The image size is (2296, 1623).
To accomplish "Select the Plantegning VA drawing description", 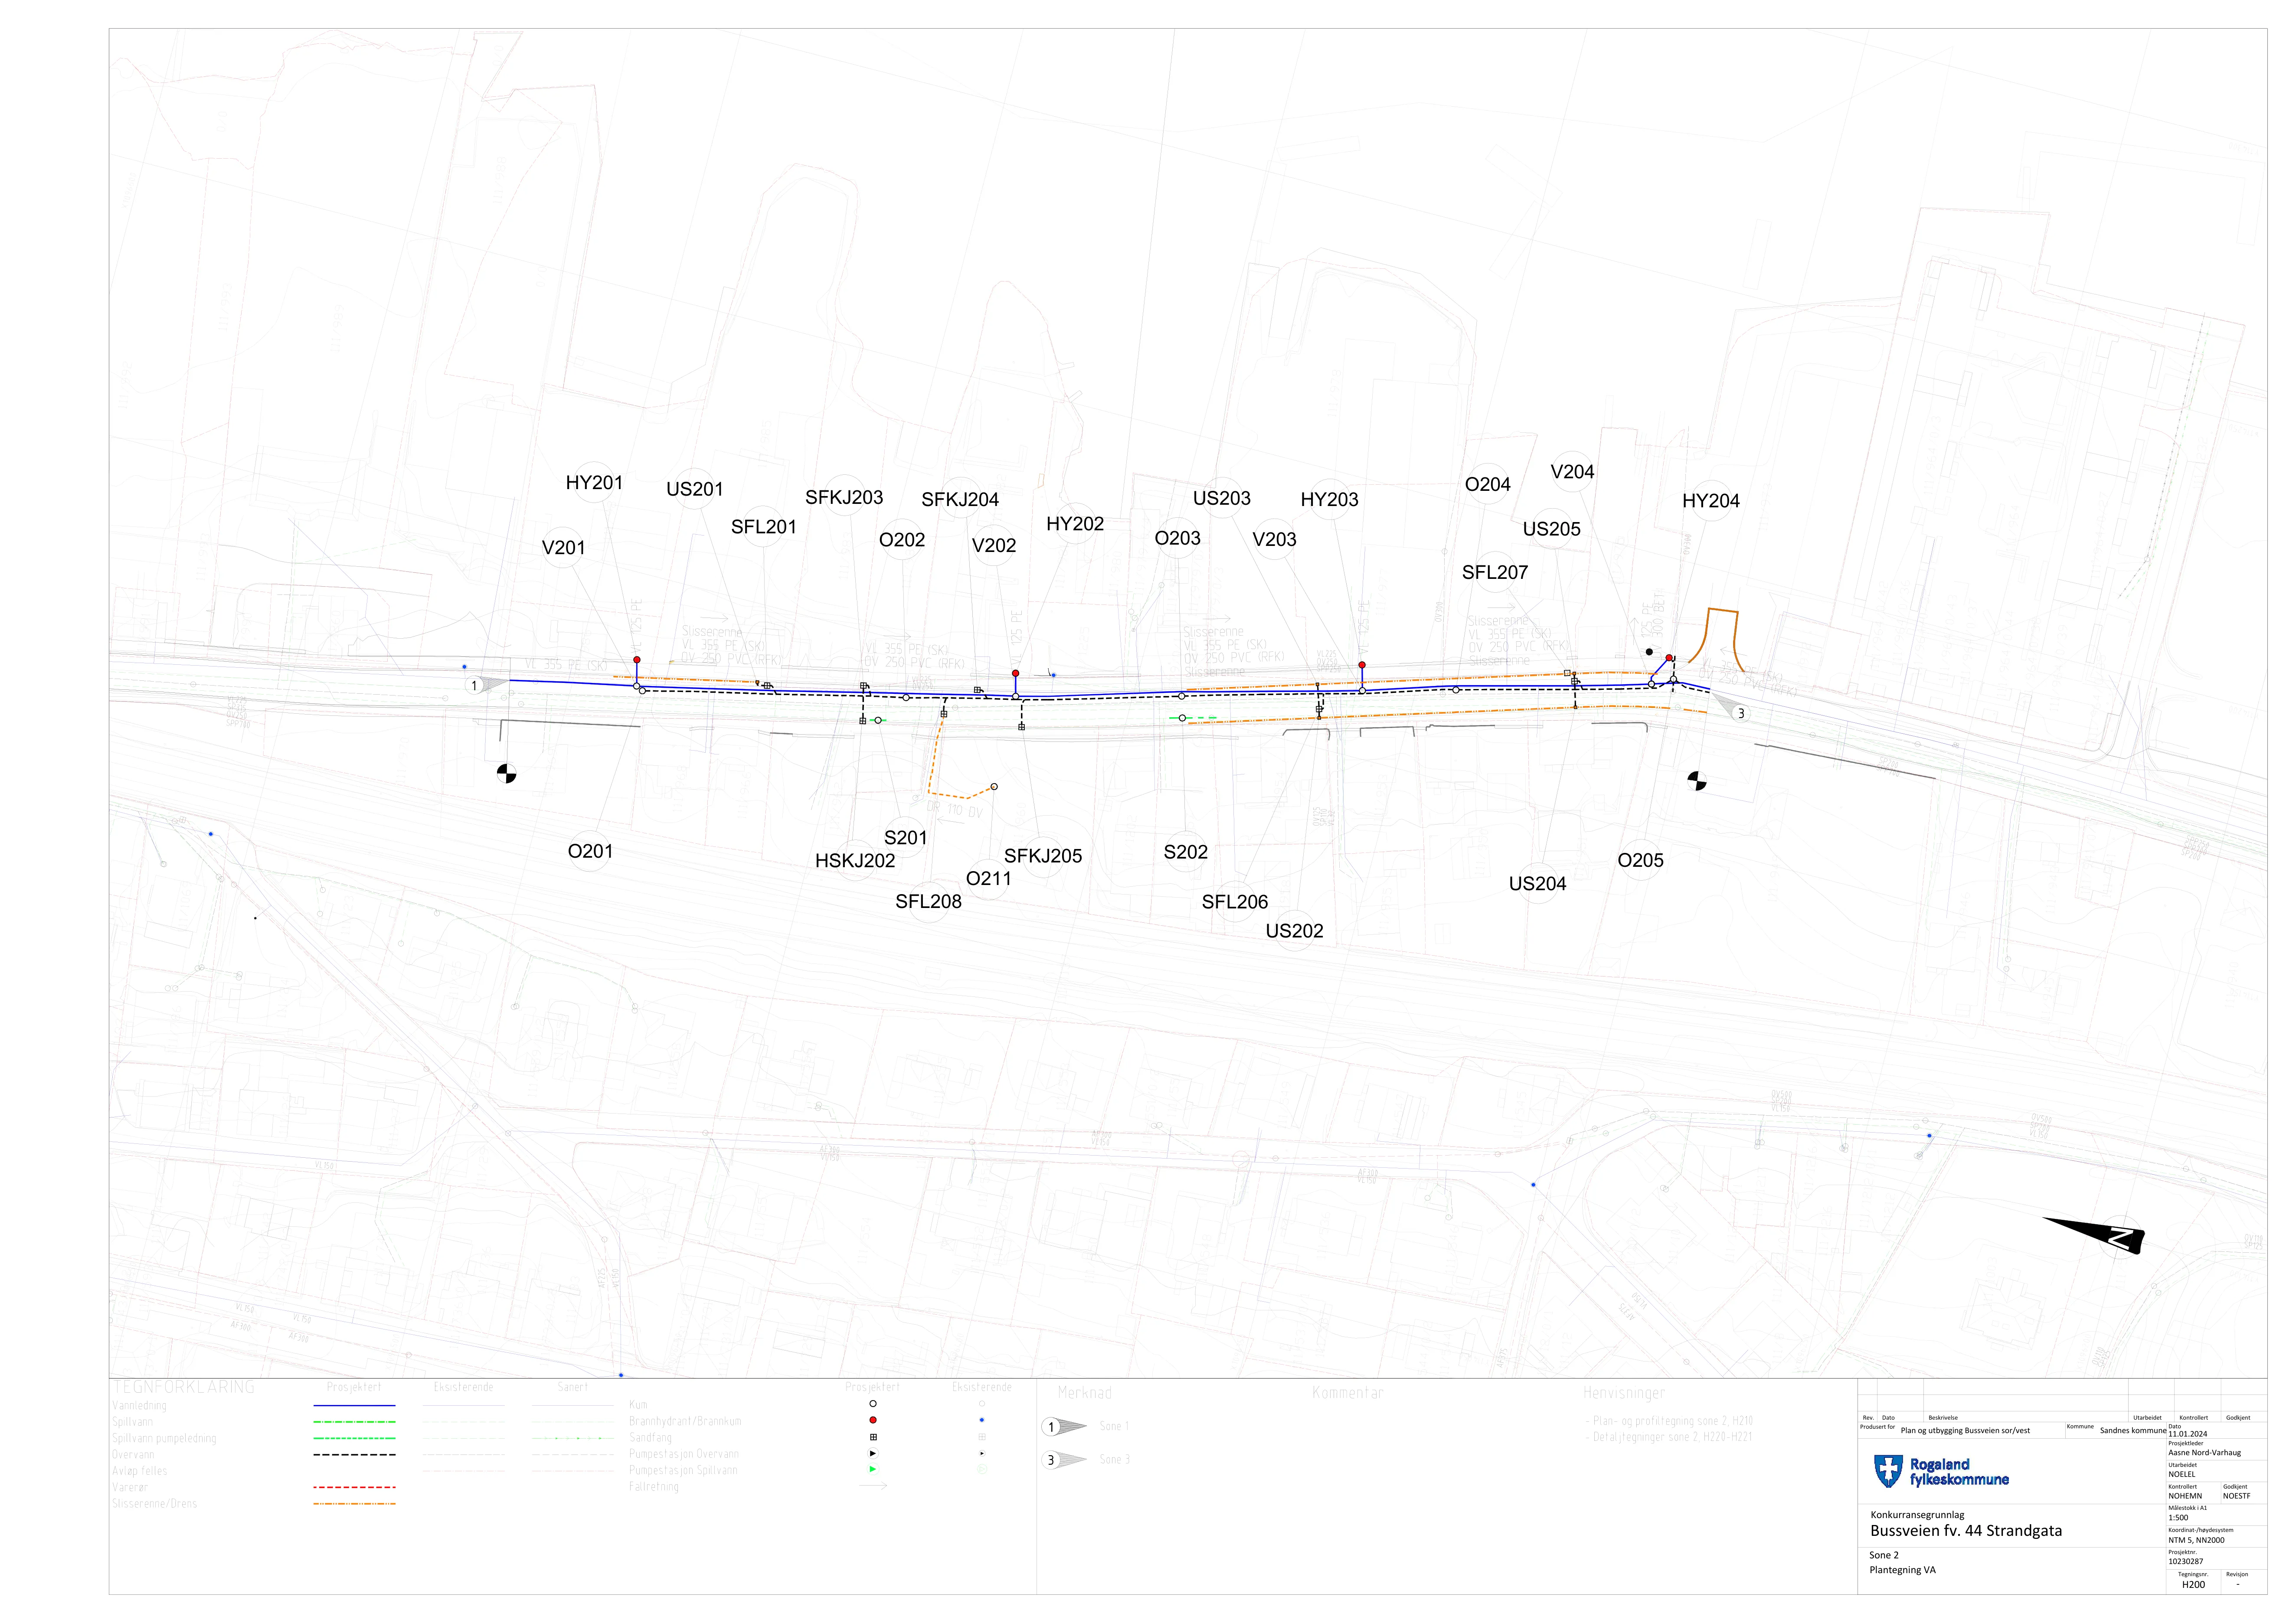I will click(x=1902, y=1570).
